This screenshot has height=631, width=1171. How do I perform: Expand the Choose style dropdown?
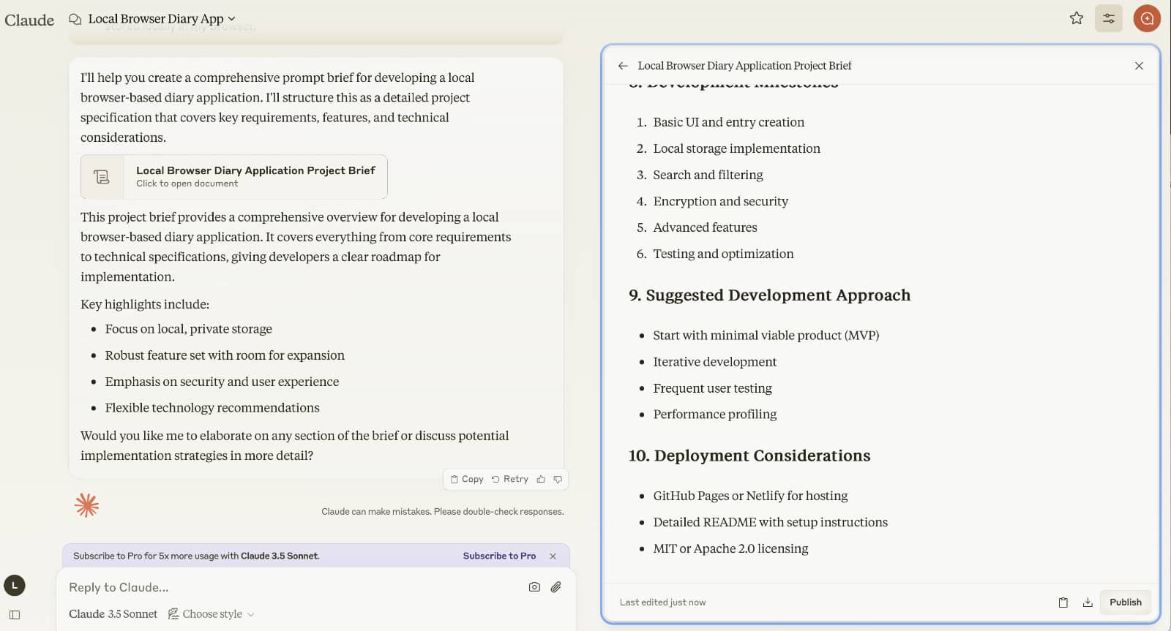212,614
